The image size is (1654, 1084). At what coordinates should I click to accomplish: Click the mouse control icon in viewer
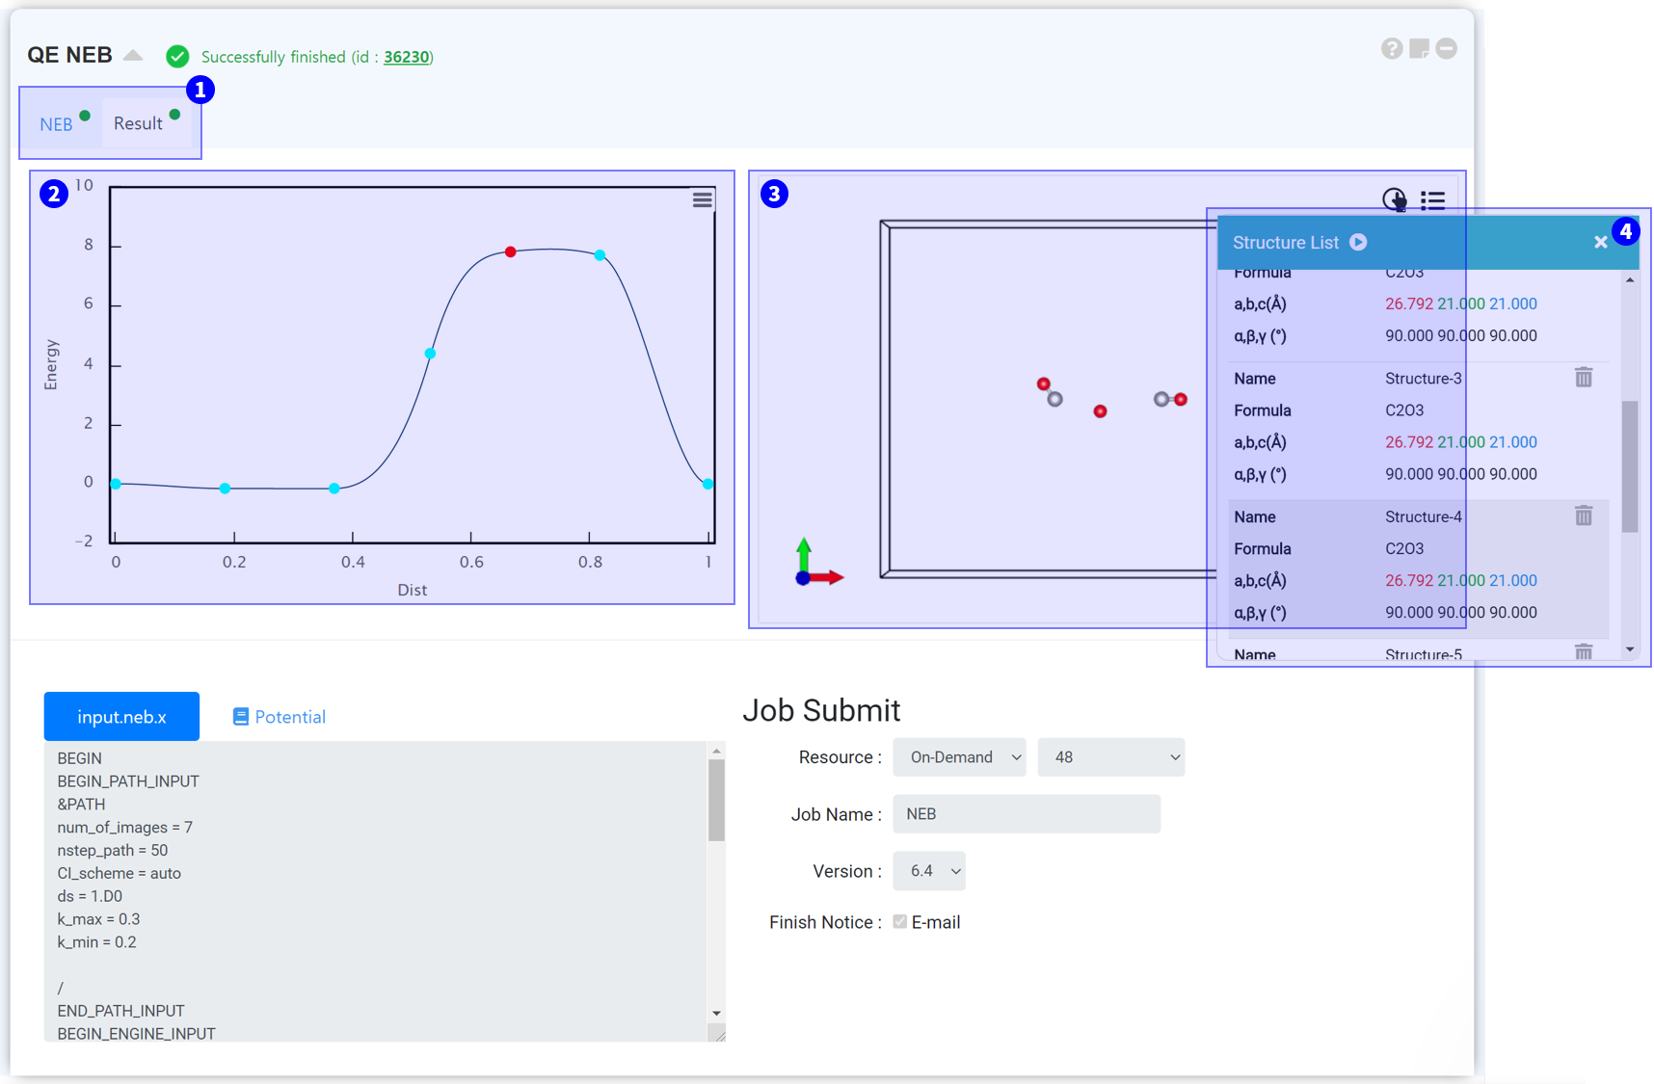point(1394,199)
